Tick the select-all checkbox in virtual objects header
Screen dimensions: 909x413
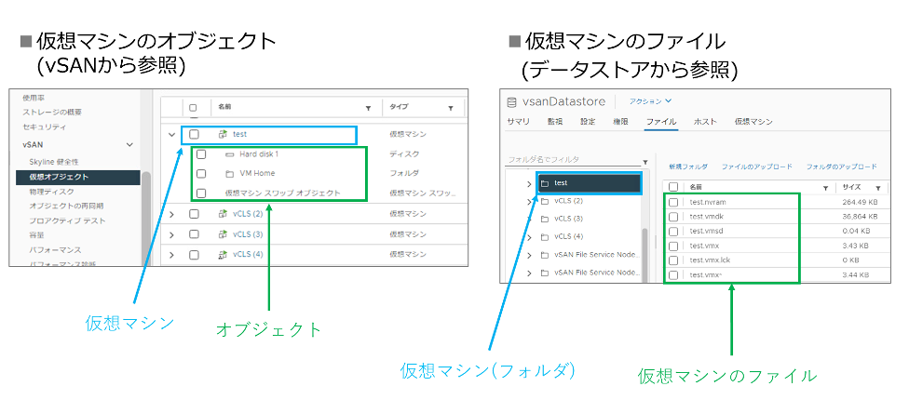193,108
